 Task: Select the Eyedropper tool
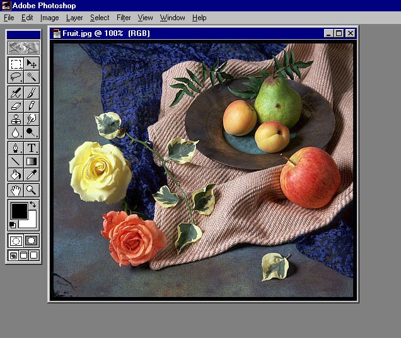[32, 175]
